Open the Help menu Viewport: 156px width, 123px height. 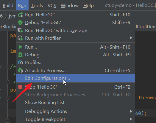point(88,5)
